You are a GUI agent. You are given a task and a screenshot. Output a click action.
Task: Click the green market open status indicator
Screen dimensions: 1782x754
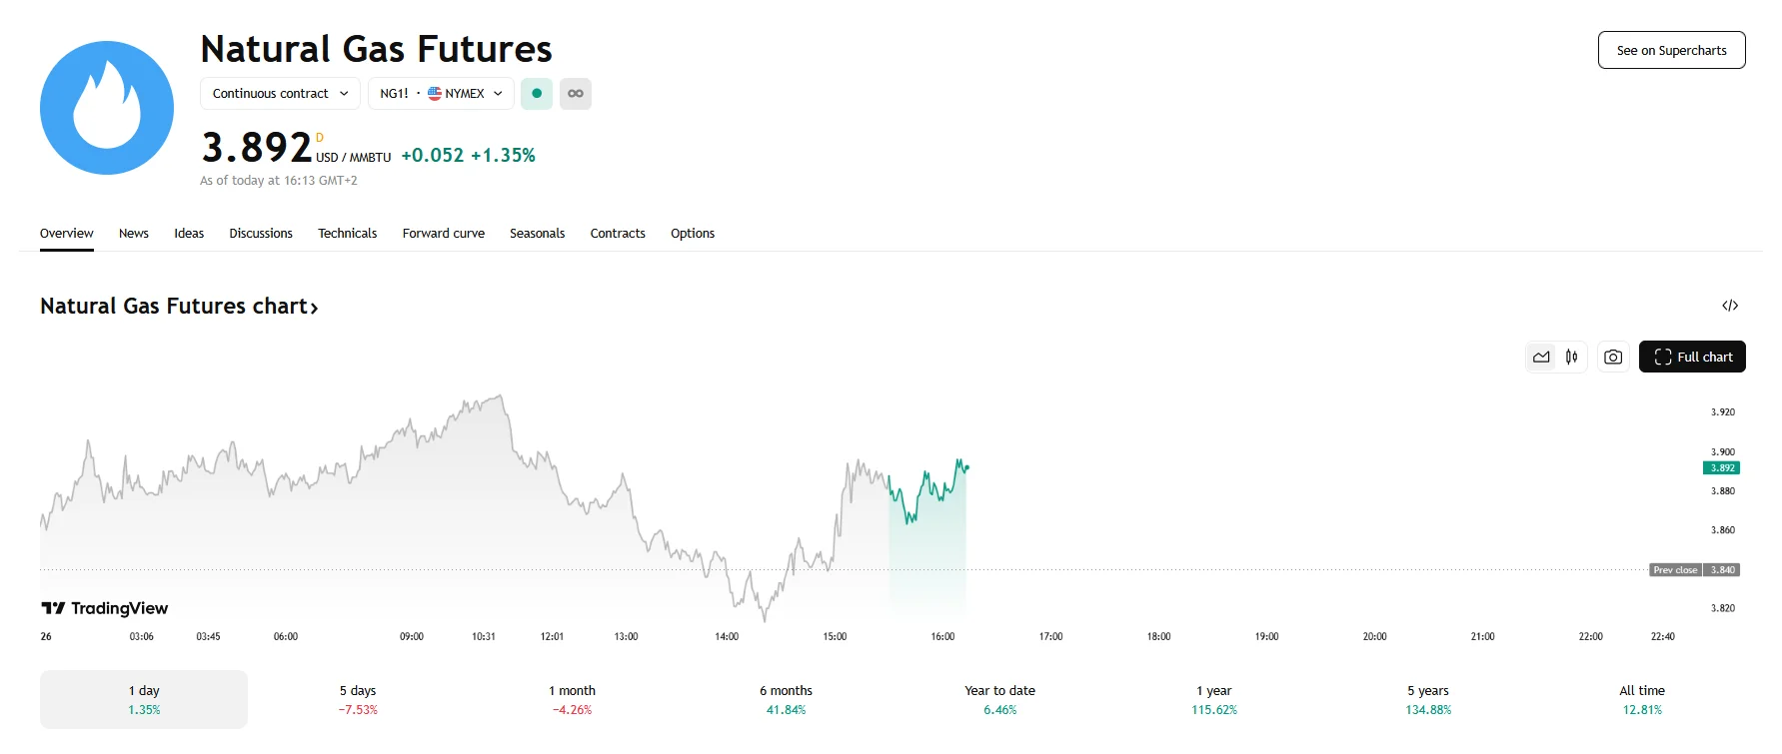(537, 94)
